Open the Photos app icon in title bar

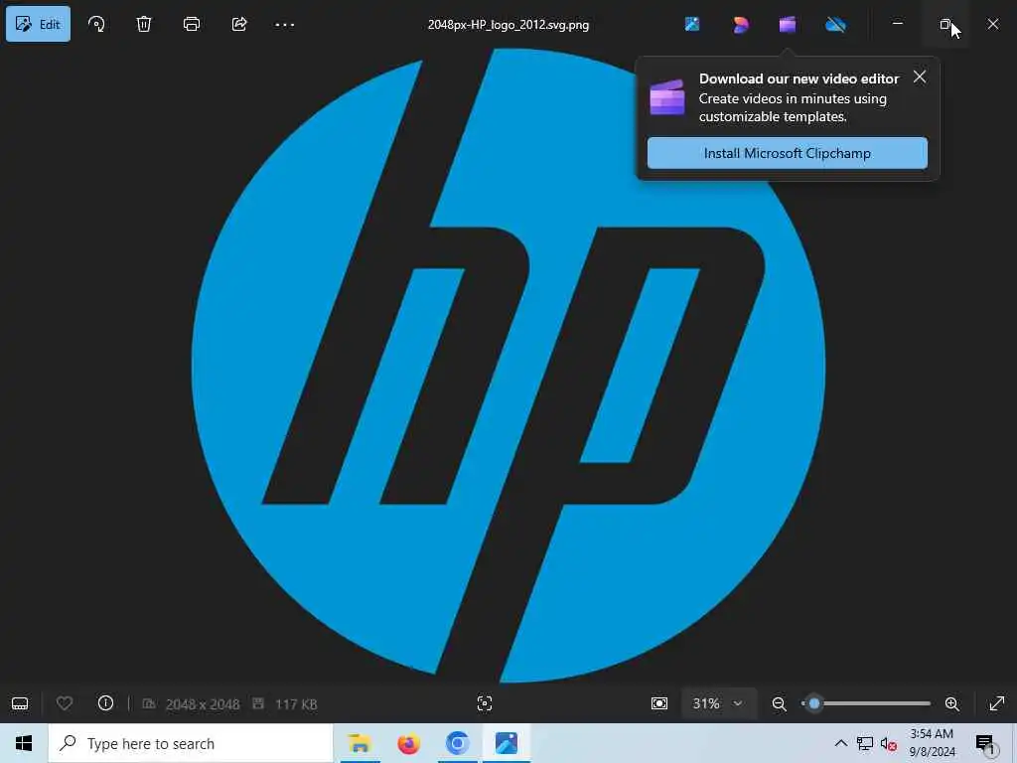(x=692, y=25)
